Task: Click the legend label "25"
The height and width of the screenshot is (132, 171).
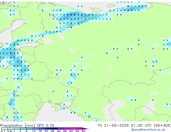Action: click(52, 131)
